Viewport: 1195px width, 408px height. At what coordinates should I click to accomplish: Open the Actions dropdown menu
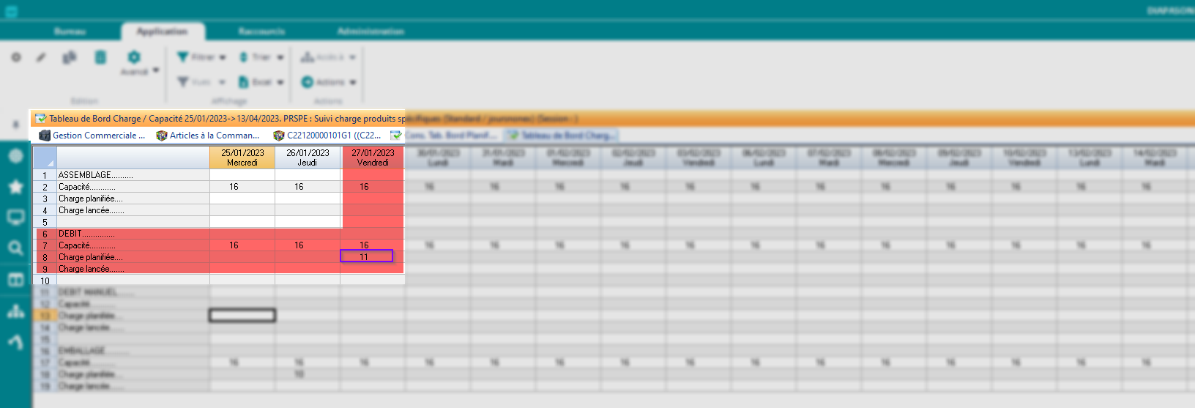coord(329,82)
